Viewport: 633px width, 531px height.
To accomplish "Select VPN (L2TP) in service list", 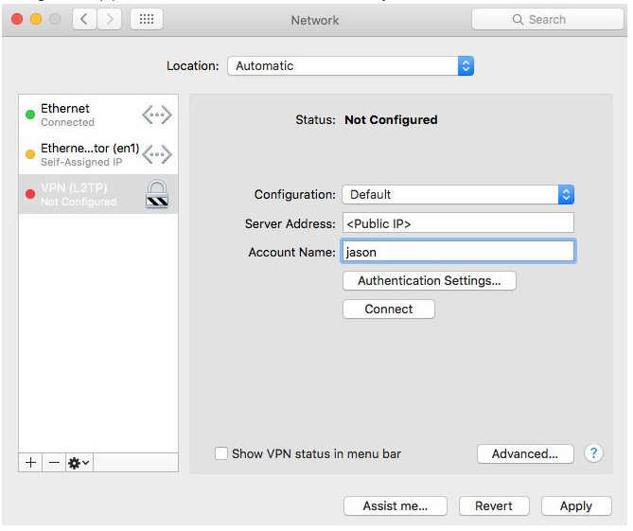I will click(80, 194).
